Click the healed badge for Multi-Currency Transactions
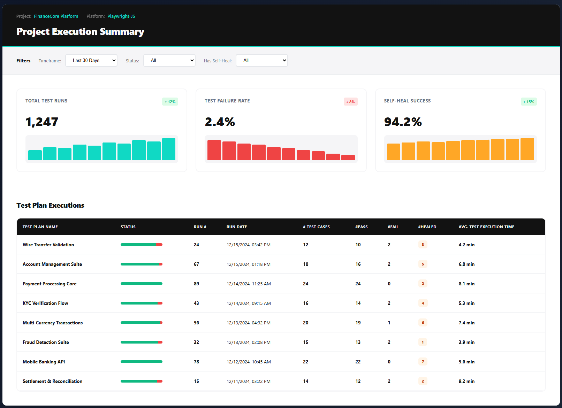Screen dimensions: 562x408 (x=423, y=322)
